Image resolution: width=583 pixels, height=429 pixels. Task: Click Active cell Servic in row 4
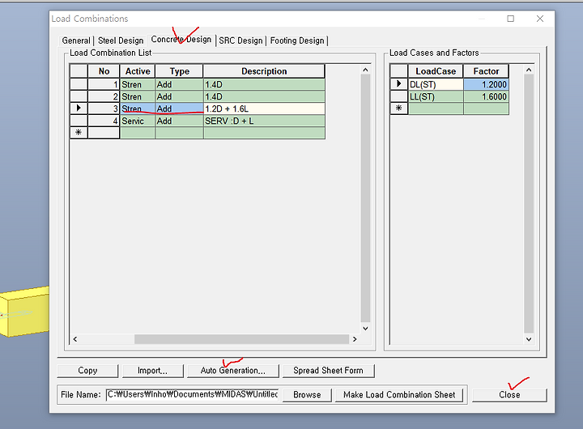[x=137, y=121]
